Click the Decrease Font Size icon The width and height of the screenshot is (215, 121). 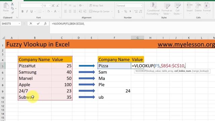(x=58, y=6)
